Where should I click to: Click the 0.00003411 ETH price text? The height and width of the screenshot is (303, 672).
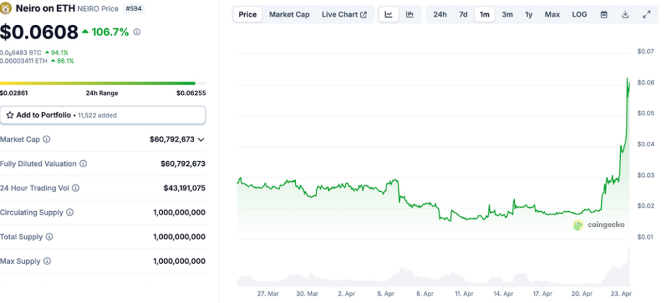click(24, 61)
